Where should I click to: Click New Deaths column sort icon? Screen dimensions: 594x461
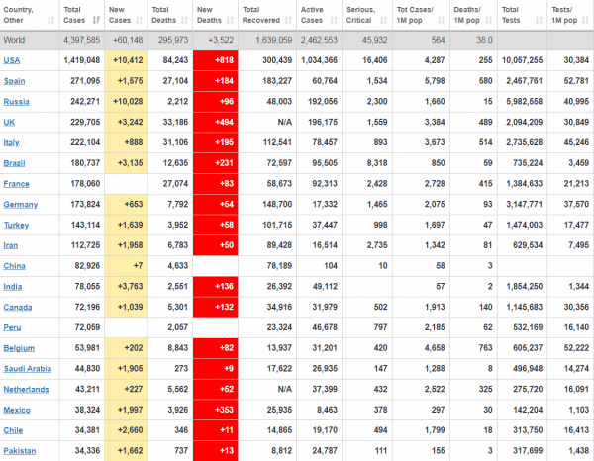pyautogui.click(x=230, y=20)
